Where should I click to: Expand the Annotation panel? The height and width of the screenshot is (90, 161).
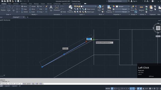coord(58,14)
